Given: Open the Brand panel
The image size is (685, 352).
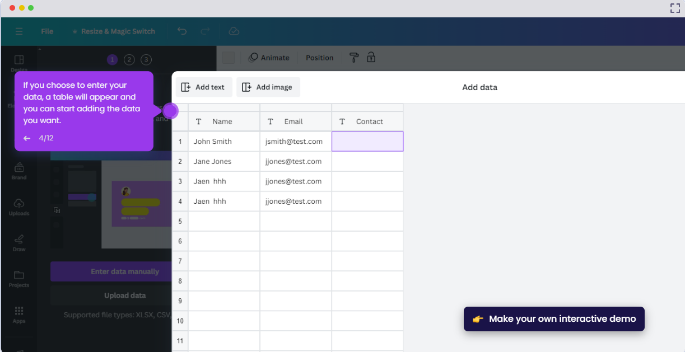Looking at the screenshot, I should [x=18, y=171].
